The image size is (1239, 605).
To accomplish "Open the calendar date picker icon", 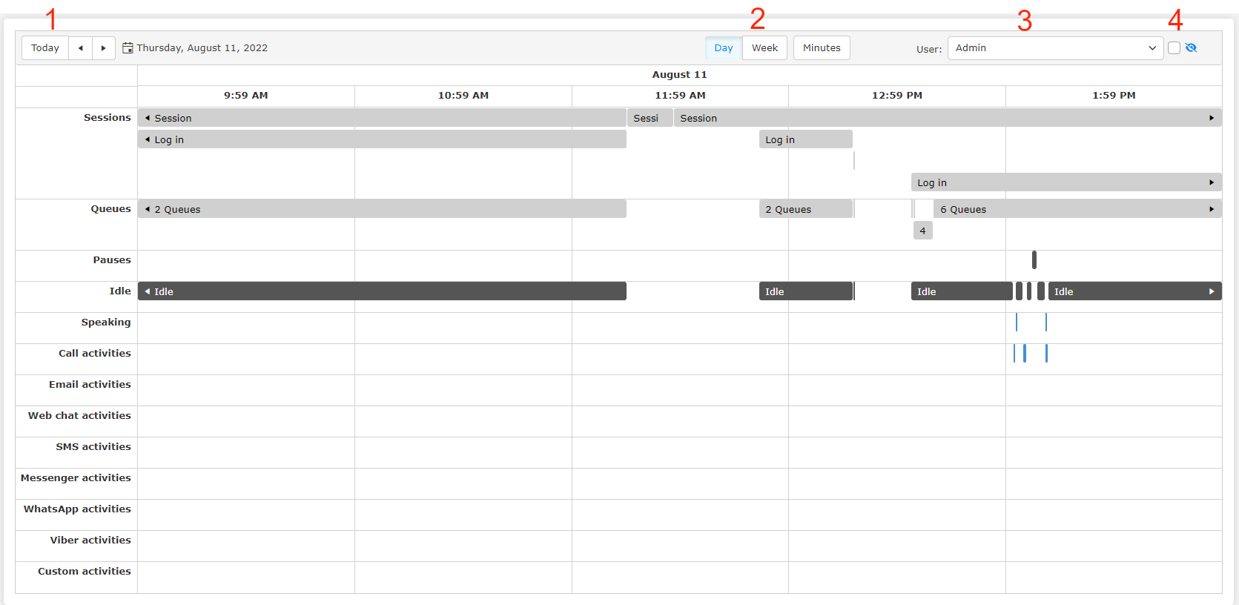I will 128,48.
